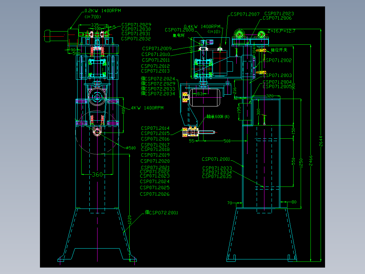Click the 2466 height dimension
The image size is (365, 274).
(x=310, y=161)
